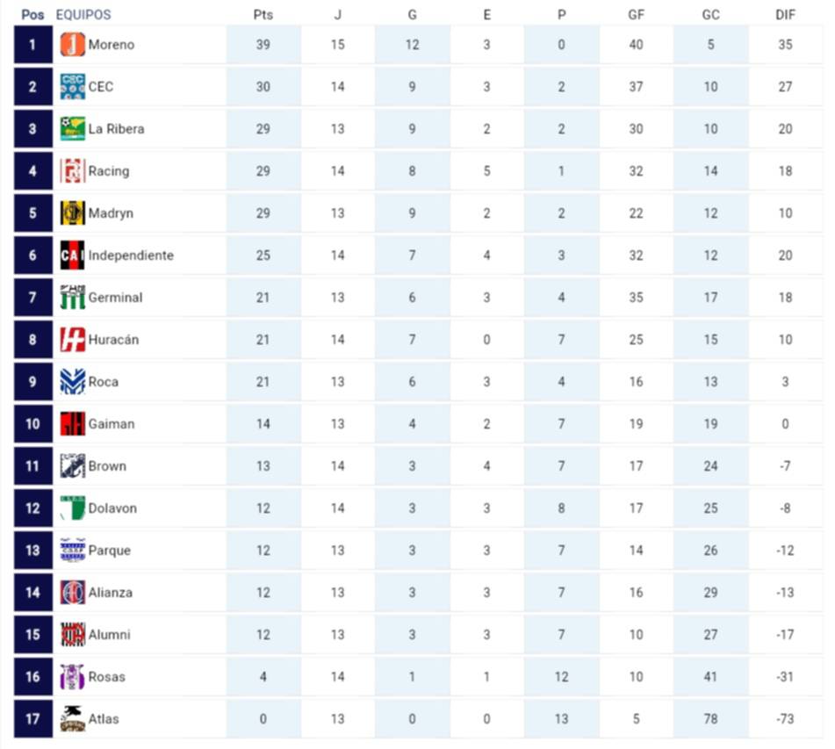The width and height of the screenshot is (835, 749).
Task: Open the Madryn team badge
Action: (73, 213)
